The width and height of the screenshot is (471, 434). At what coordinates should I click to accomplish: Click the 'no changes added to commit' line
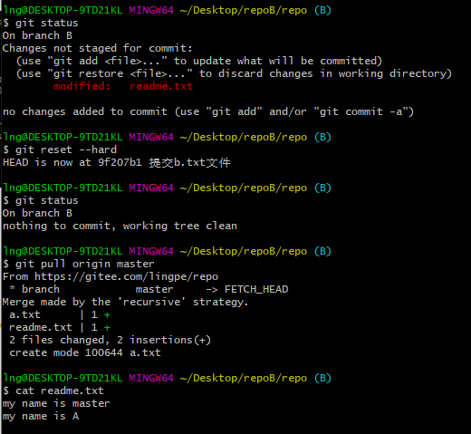[x=208, y=111]
